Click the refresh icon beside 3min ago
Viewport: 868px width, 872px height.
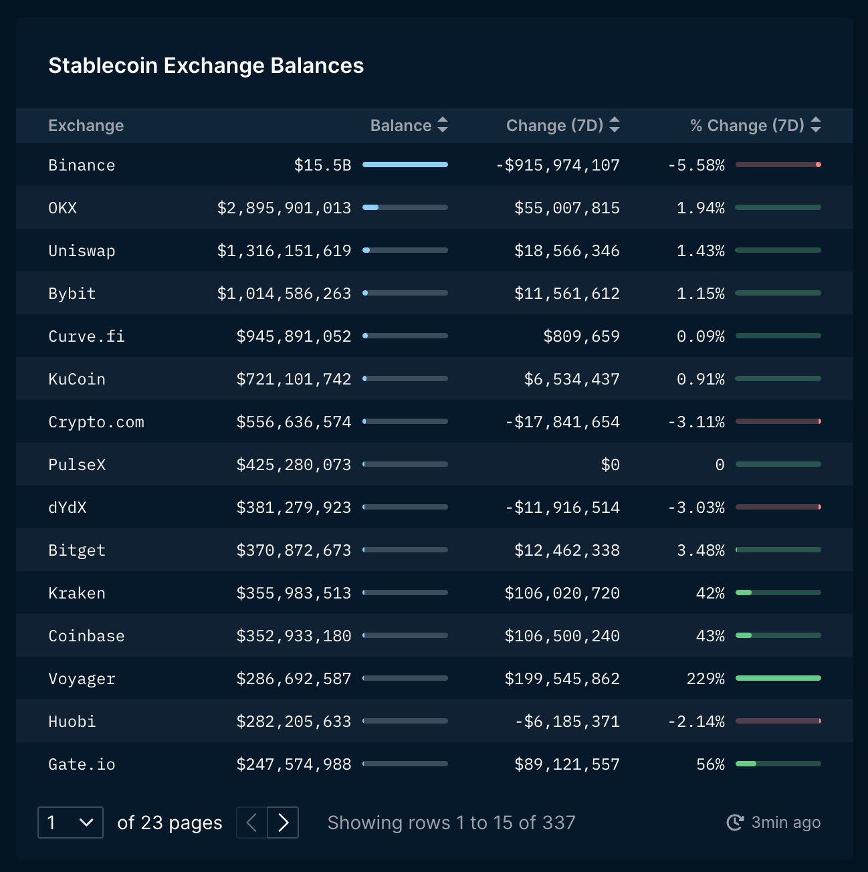point(735,823)
